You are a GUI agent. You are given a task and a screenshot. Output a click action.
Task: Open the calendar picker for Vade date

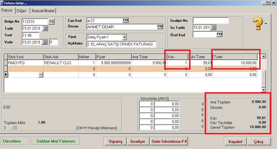[44, 42]
